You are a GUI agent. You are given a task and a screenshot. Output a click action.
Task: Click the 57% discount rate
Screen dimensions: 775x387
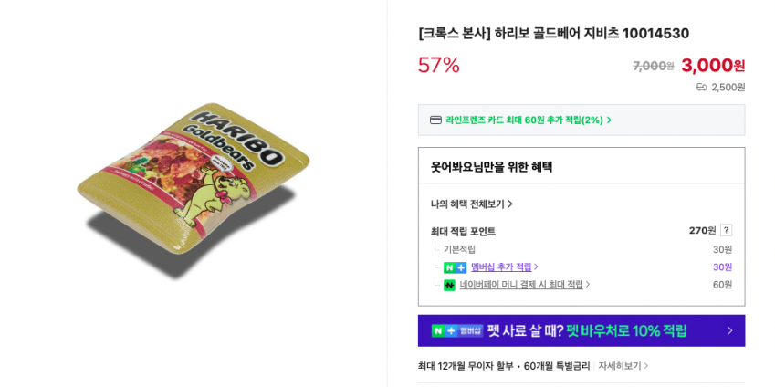pyautogui.click(x=438, y=66)
